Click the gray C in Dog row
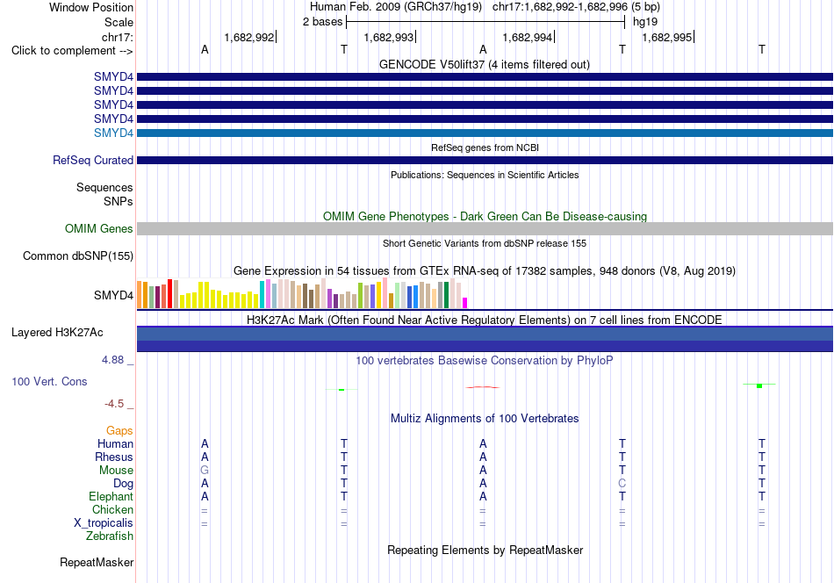This screenshot has width=834, height=583. pos(622,484)
